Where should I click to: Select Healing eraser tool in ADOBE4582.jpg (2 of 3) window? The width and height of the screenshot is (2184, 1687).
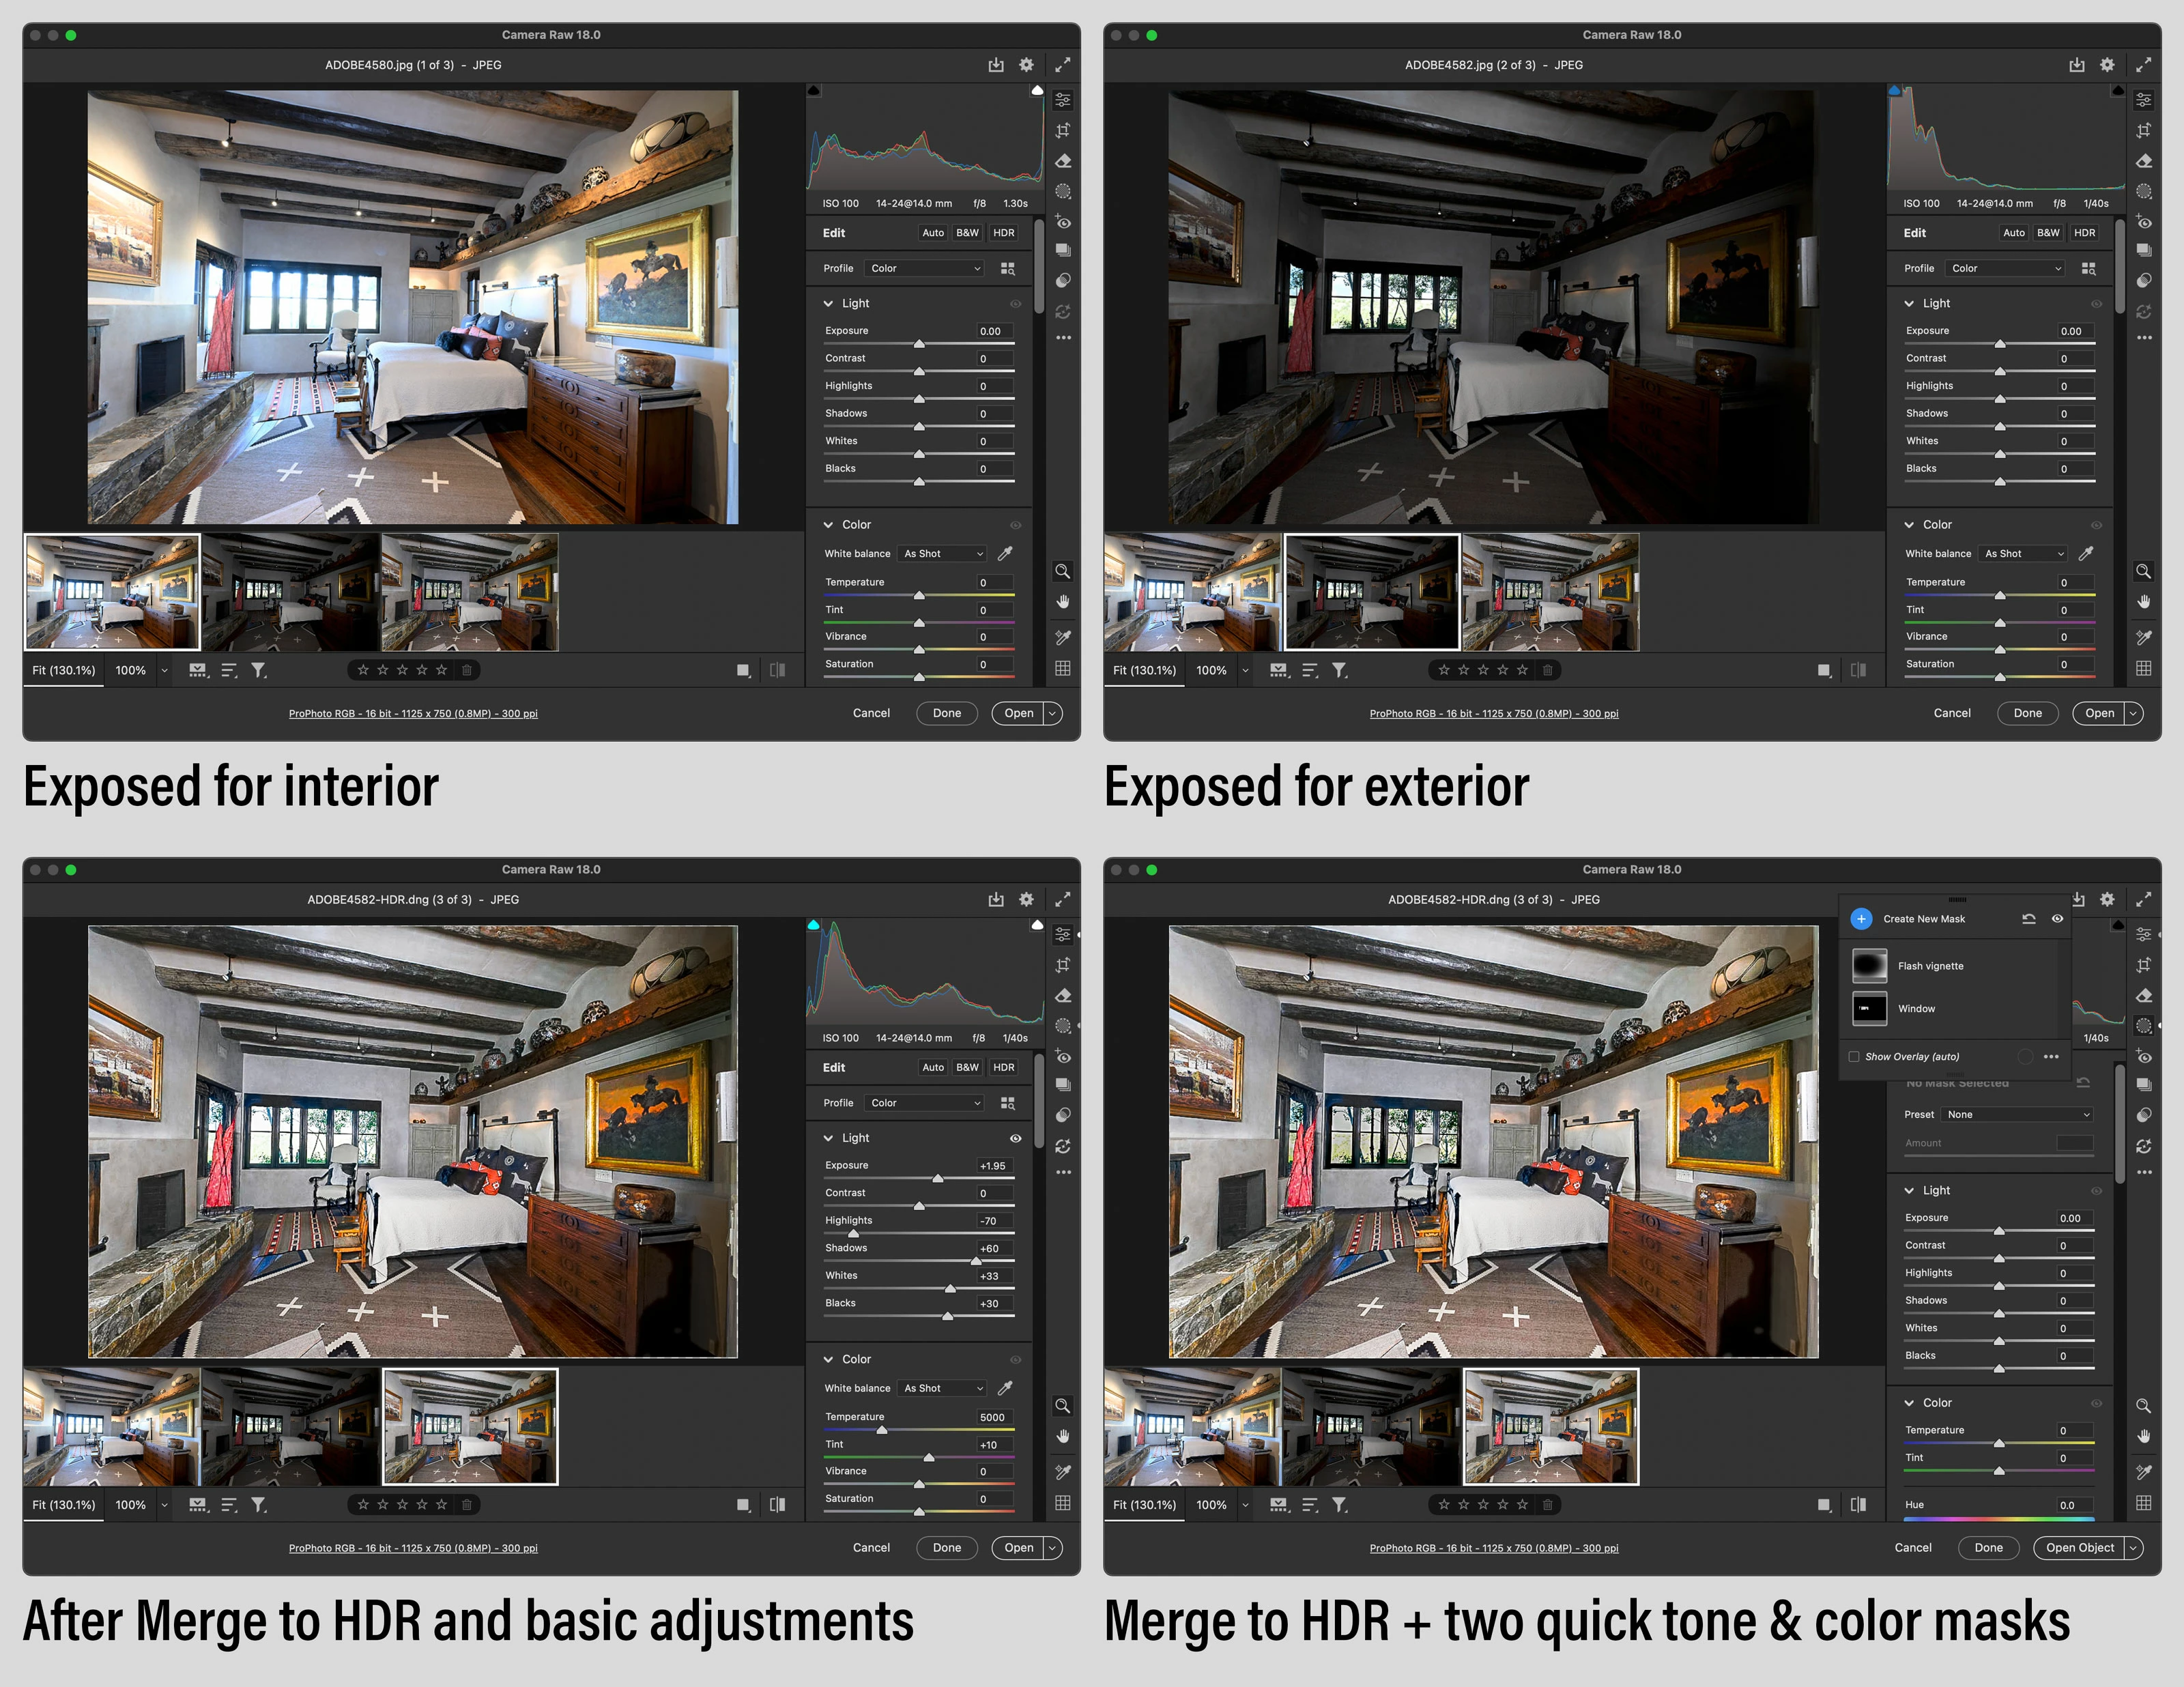[2143, 161]
